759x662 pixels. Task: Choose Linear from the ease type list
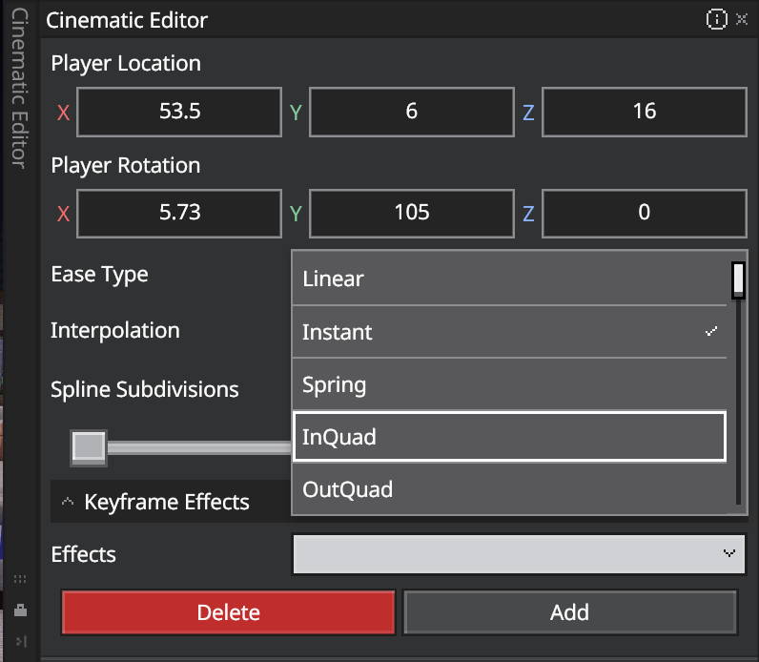coord(510,279)
